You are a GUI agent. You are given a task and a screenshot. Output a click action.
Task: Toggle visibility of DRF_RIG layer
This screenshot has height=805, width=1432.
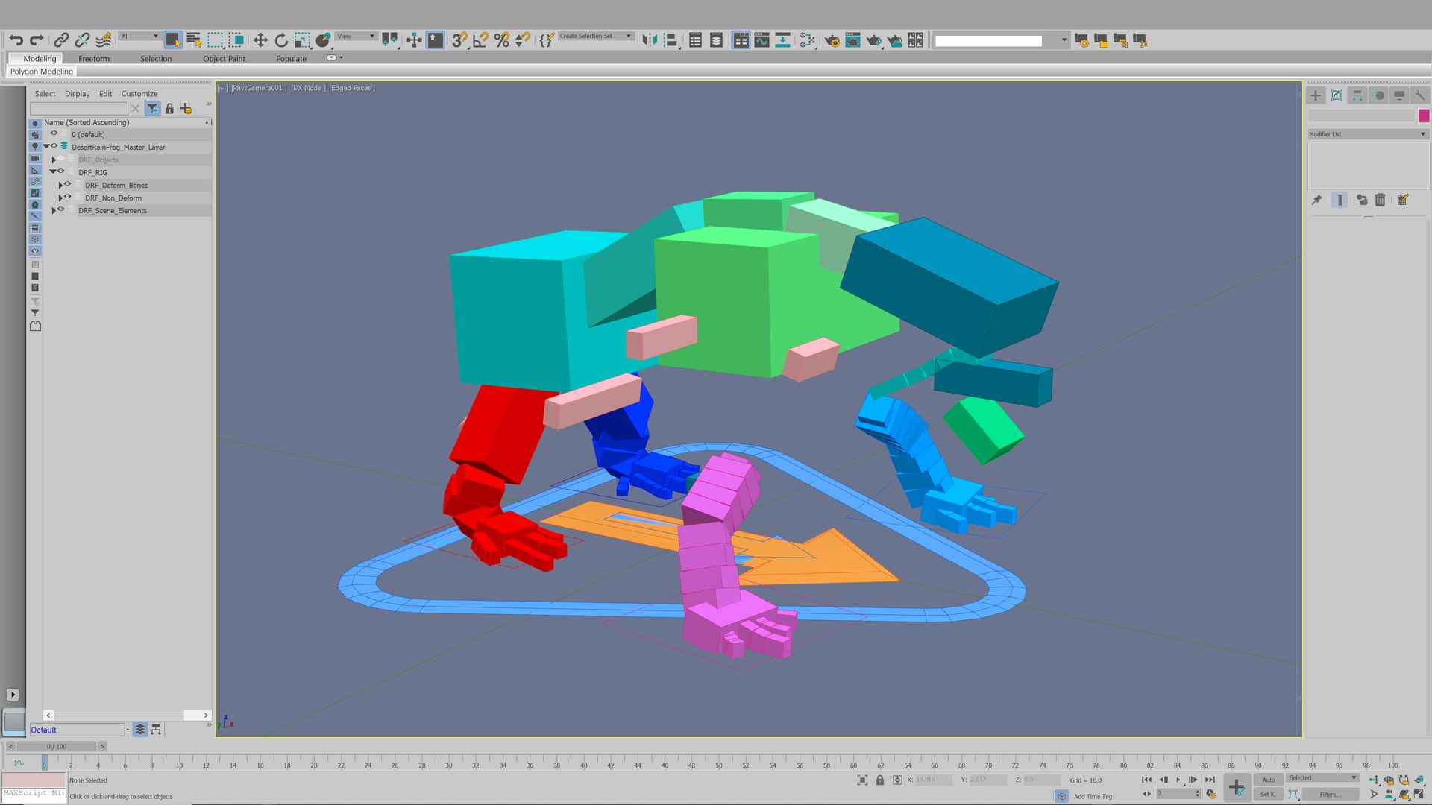[x=61, y=172]
